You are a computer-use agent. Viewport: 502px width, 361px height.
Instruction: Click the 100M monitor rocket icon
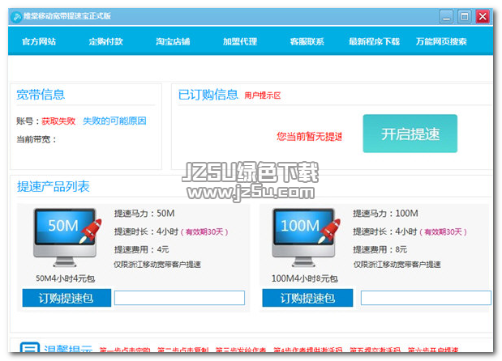coord(305,238)
